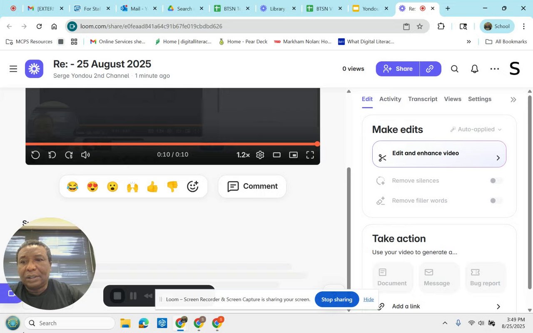Open Edit and enhance video
The width and height of the screenshot is (533, 333).
coord(439,154)
